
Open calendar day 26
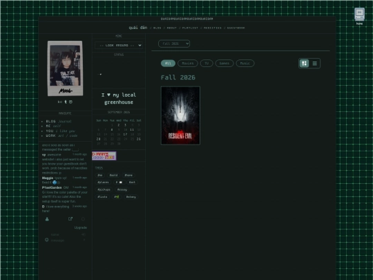[x=138, y=139]
